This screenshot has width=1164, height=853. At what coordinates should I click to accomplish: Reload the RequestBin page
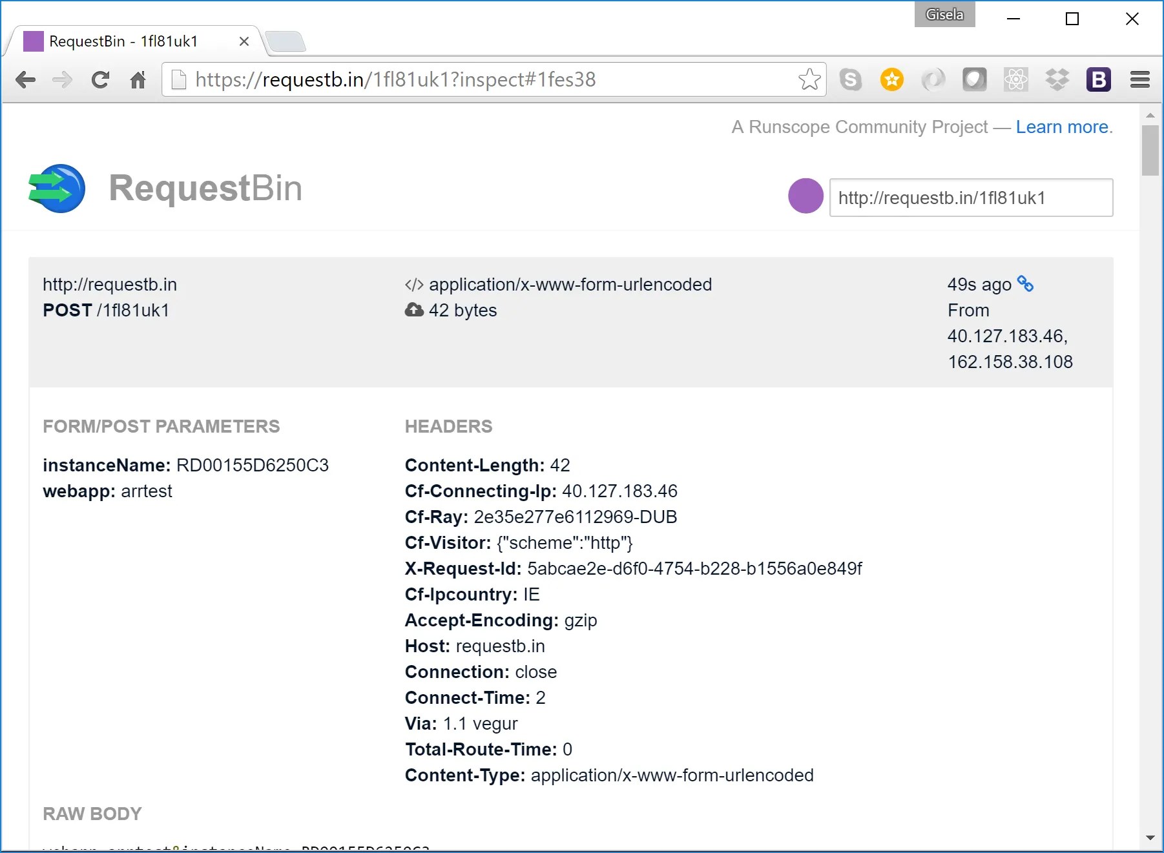coord(100,80)
